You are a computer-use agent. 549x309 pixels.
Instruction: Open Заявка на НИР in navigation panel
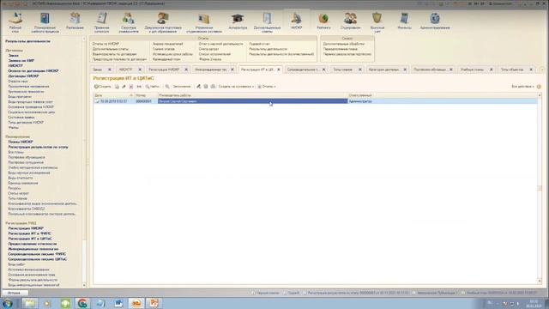click(x=21, y=61)
